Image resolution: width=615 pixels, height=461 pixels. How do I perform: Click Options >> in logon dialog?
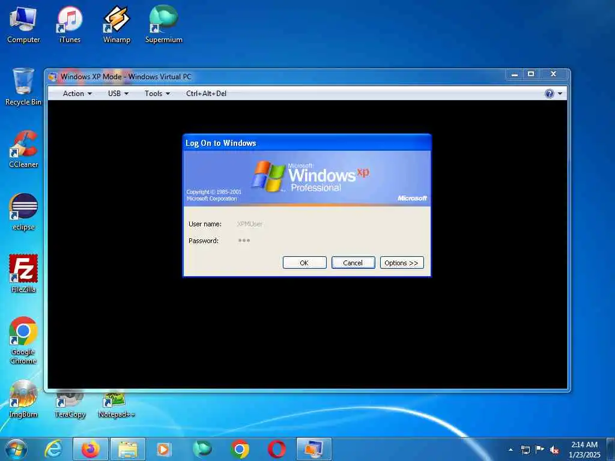402,263
